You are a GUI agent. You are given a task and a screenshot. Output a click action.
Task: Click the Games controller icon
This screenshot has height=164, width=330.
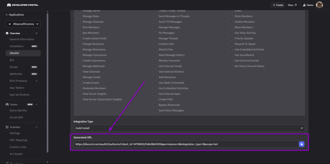(x=7, y=104)
